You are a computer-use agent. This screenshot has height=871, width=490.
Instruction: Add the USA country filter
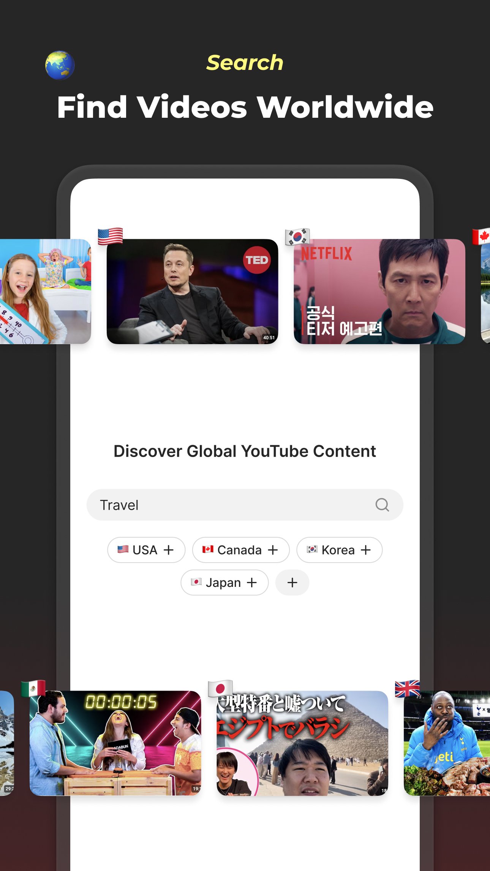tap(146, 550)
